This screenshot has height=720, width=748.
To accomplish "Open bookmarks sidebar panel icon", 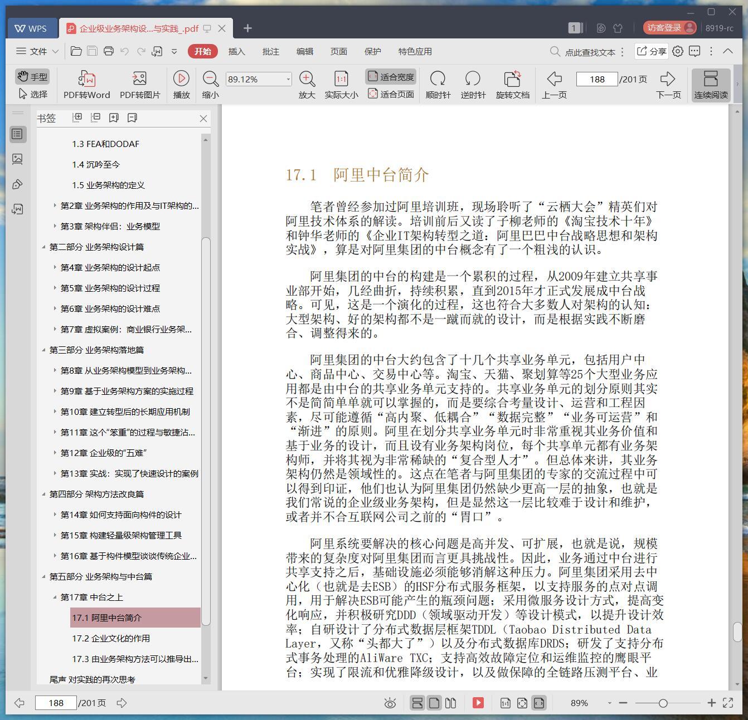I will coord(17,134).
